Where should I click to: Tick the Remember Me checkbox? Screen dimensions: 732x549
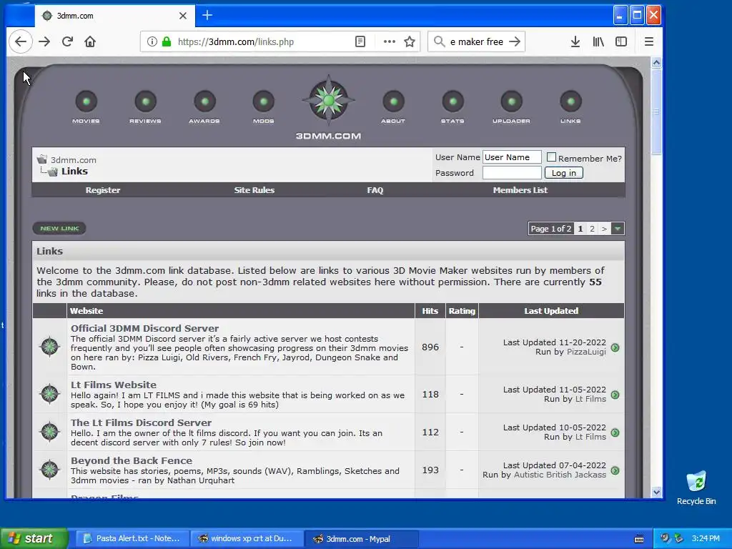tap(551, 157)
